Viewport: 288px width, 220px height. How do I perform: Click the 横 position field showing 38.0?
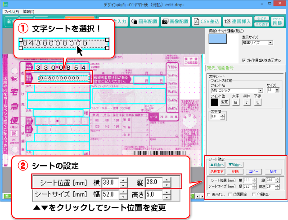[248, 180]
